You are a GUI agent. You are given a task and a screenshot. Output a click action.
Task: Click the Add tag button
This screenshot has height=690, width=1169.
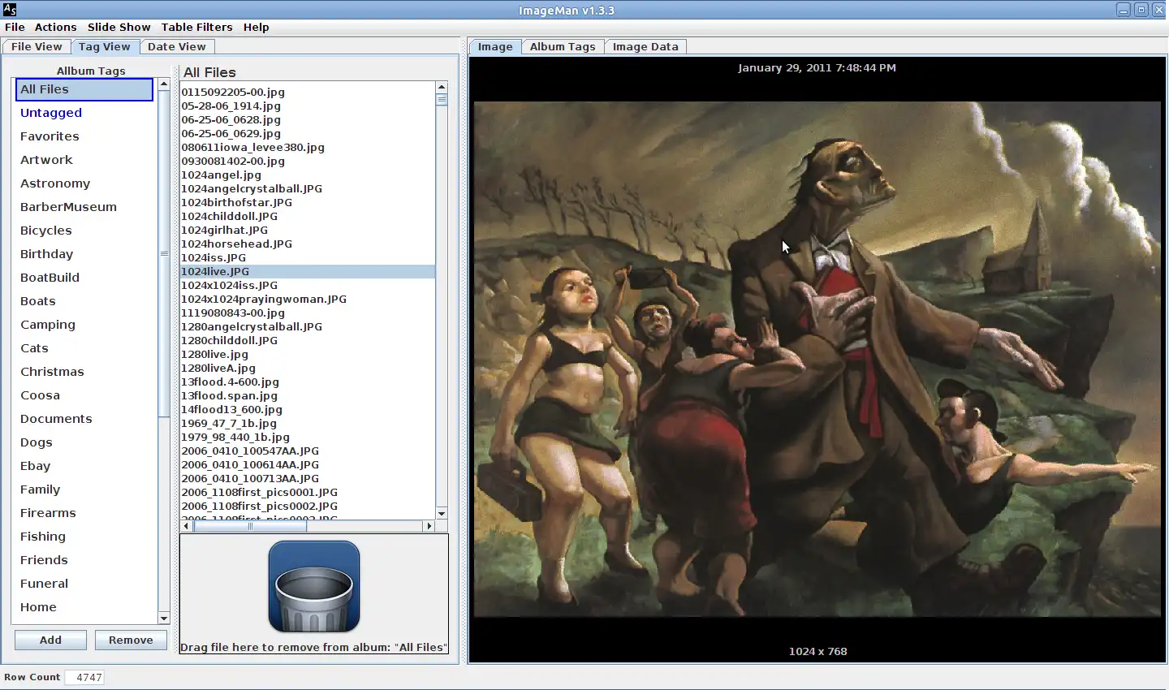tap(50, 640)
